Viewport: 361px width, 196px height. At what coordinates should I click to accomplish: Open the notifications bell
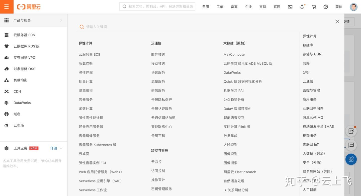(x=302, y=7)
